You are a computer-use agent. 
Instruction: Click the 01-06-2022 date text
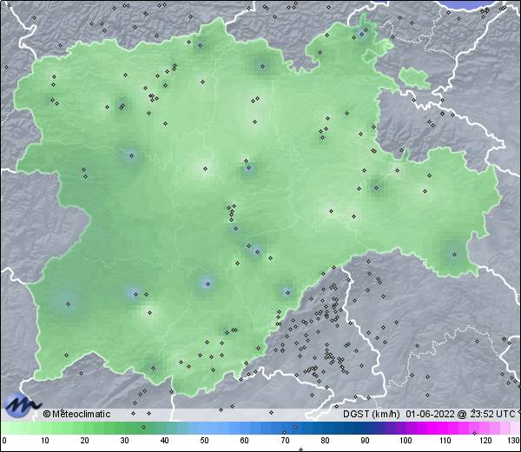pyautogui.click(x=430, y=414)
